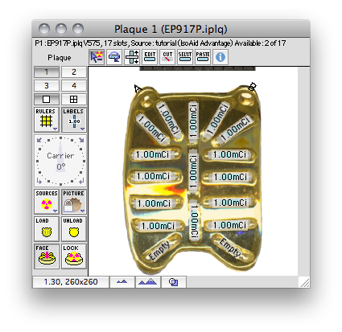Toggle the single-view square button
Image resolution: width=342 pixels, height=332 pixels.
(x=47, y=100)
